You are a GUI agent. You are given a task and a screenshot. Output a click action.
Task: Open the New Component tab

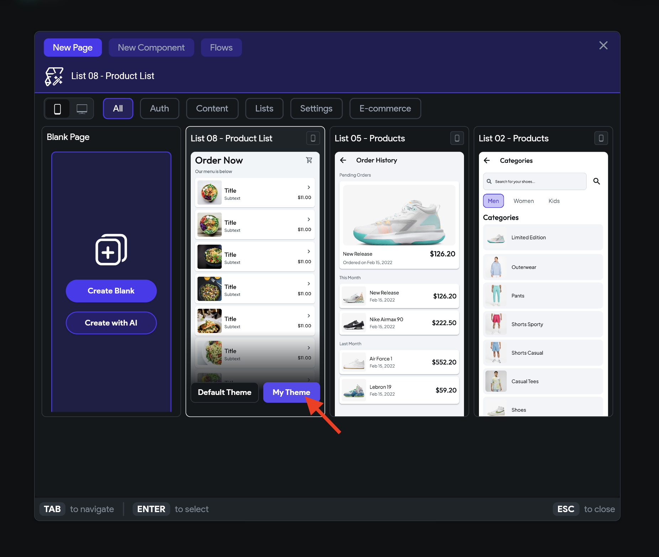(151, 48)
